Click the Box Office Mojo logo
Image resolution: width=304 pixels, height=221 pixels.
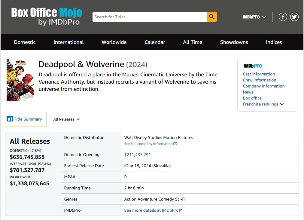[x=47, y=17]
